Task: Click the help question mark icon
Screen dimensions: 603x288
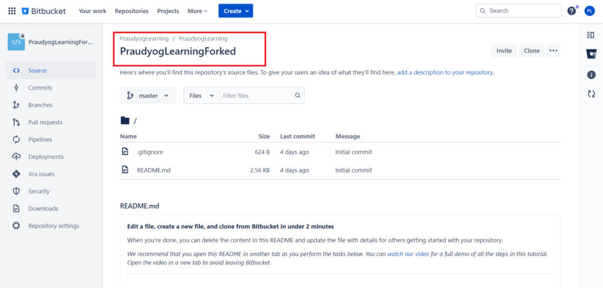Action: (x=571, y=11)
